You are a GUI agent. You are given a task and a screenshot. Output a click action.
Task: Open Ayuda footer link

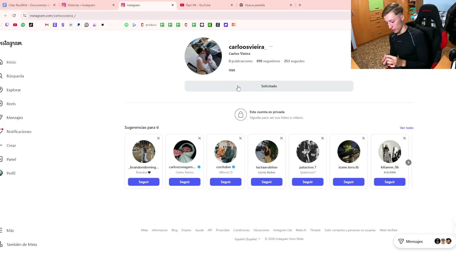pos(199,230)
